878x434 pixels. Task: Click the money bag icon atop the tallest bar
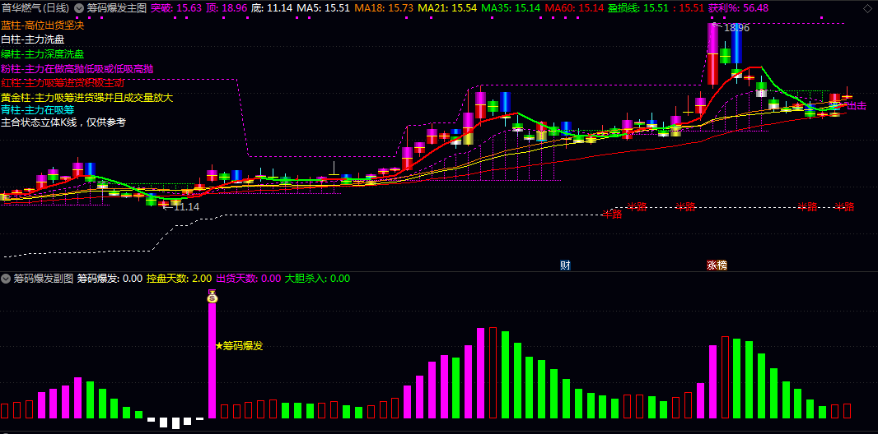click(212, 297)
